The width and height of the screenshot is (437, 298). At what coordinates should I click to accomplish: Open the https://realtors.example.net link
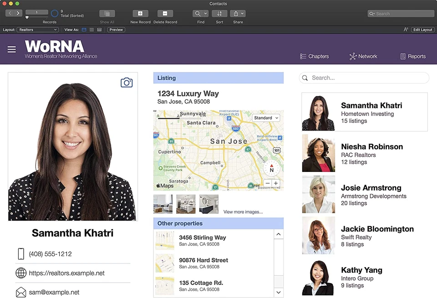coord(66,273)
